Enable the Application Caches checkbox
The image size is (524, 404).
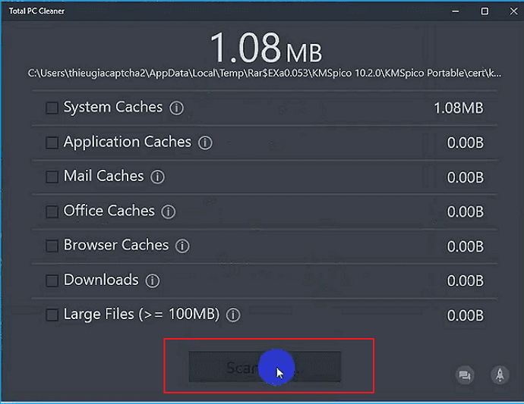[x=52, y=142]
